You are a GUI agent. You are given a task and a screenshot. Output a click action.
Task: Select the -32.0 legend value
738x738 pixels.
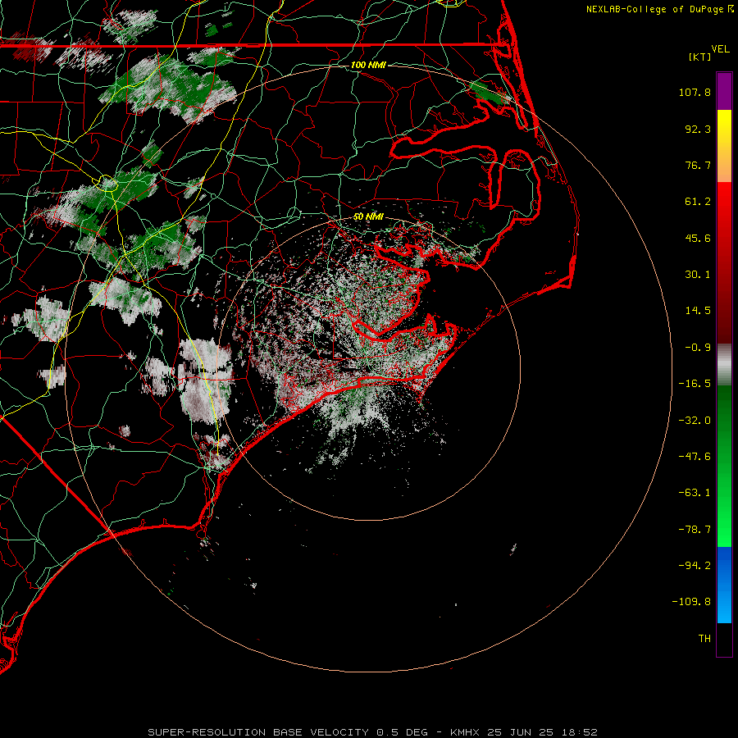(695, 421)
